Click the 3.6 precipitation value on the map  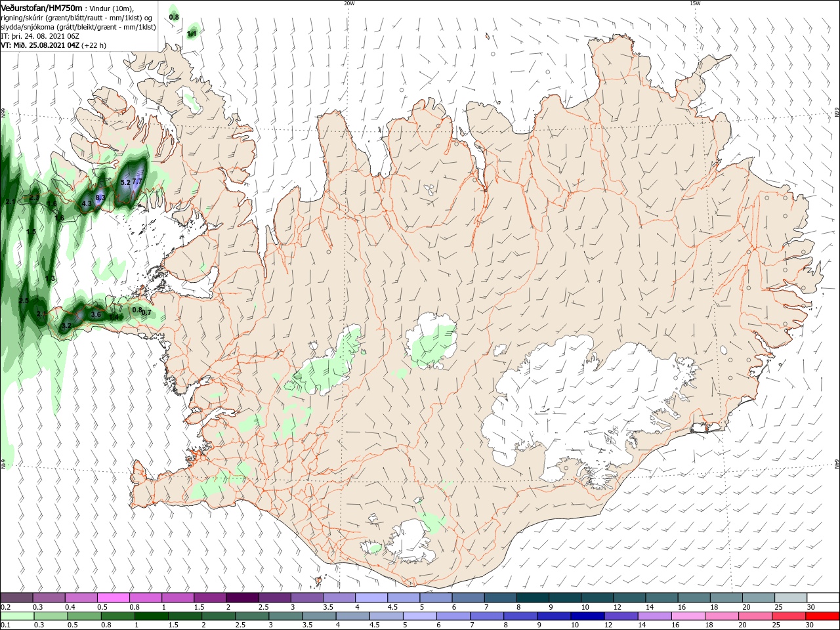[x=96, y=315]
